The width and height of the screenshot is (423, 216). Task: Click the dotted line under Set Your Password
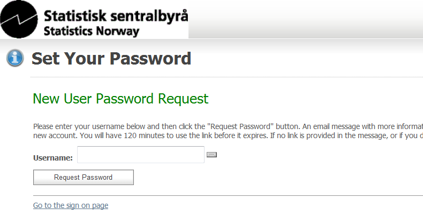point(226,77)
